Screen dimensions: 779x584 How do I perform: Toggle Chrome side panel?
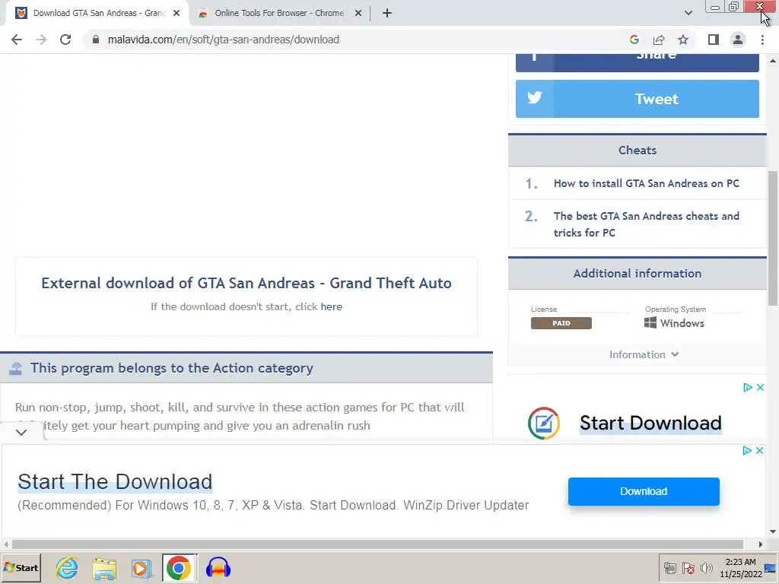[713, 40]
